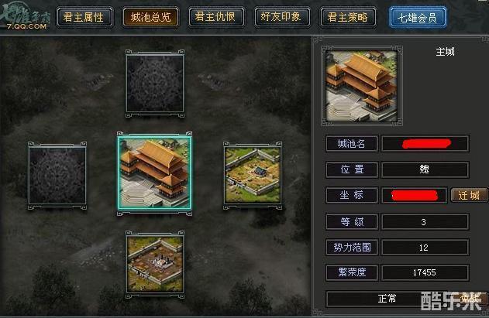489x318 pixels.
Task: Click the 正常 status bar
Action: [x=388, y=299]
